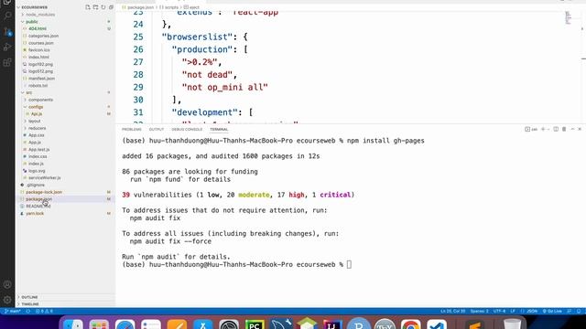
Task: Open errors and warnings count in status bar
Action: click(x=44, y=311)
